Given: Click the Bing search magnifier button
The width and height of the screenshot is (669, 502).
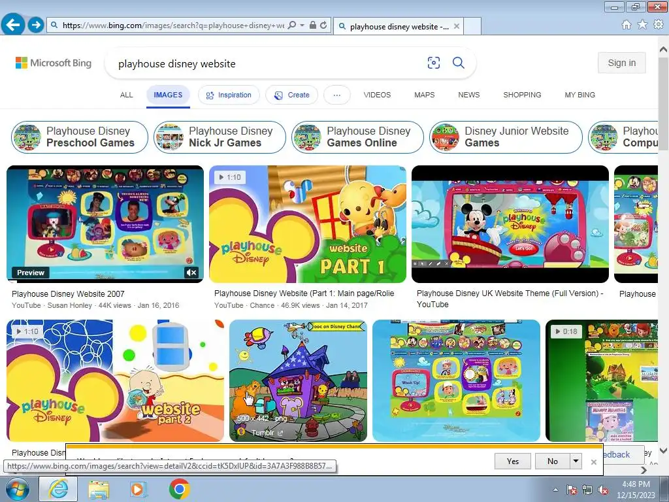Looking at the screenshot, I should point(458,63).
